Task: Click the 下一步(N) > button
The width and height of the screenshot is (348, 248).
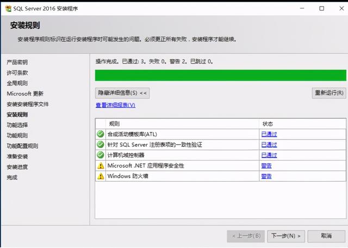Action: tap(286, 236)
